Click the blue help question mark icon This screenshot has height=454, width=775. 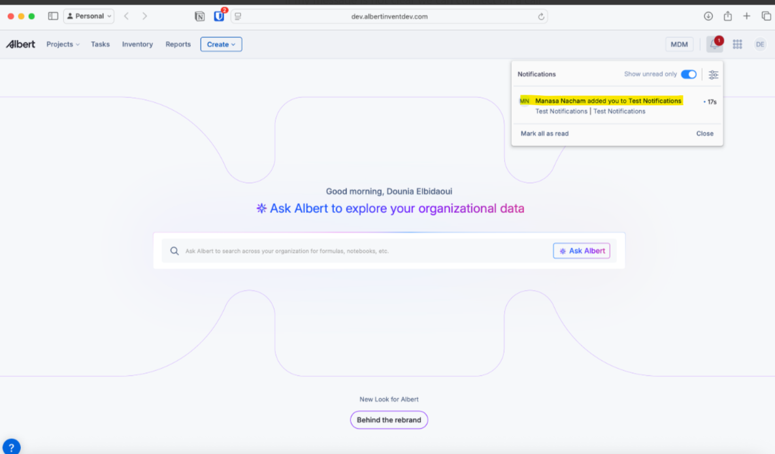click(10, 447)
